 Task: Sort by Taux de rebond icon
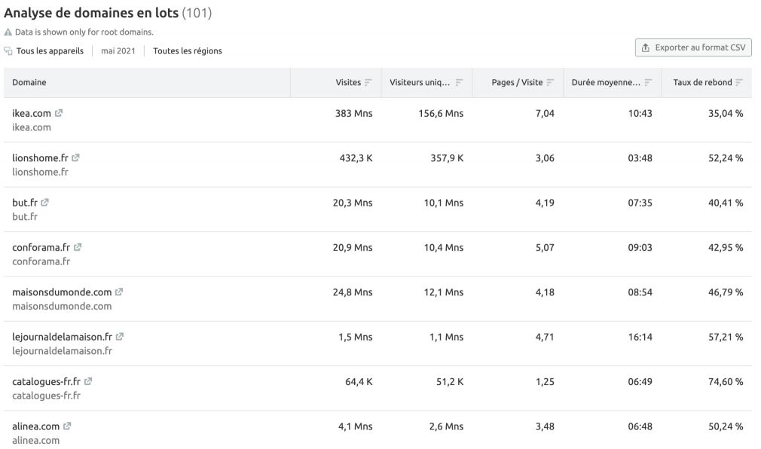pyautogui.click(x=739, y=83)
